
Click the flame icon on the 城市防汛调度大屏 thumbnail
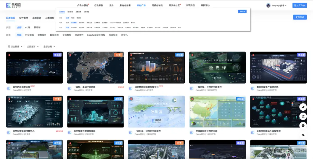click(x=9, y=55)
